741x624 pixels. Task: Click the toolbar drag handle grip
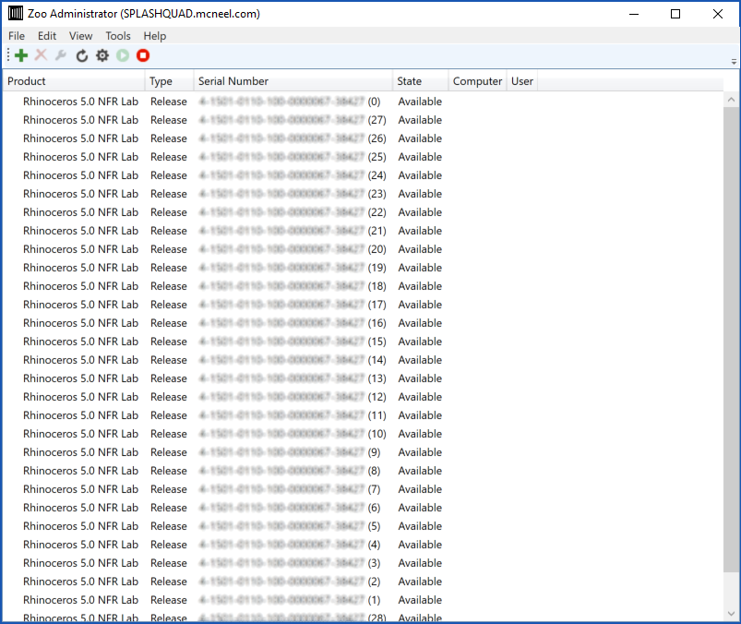click(x=8, y=55)
